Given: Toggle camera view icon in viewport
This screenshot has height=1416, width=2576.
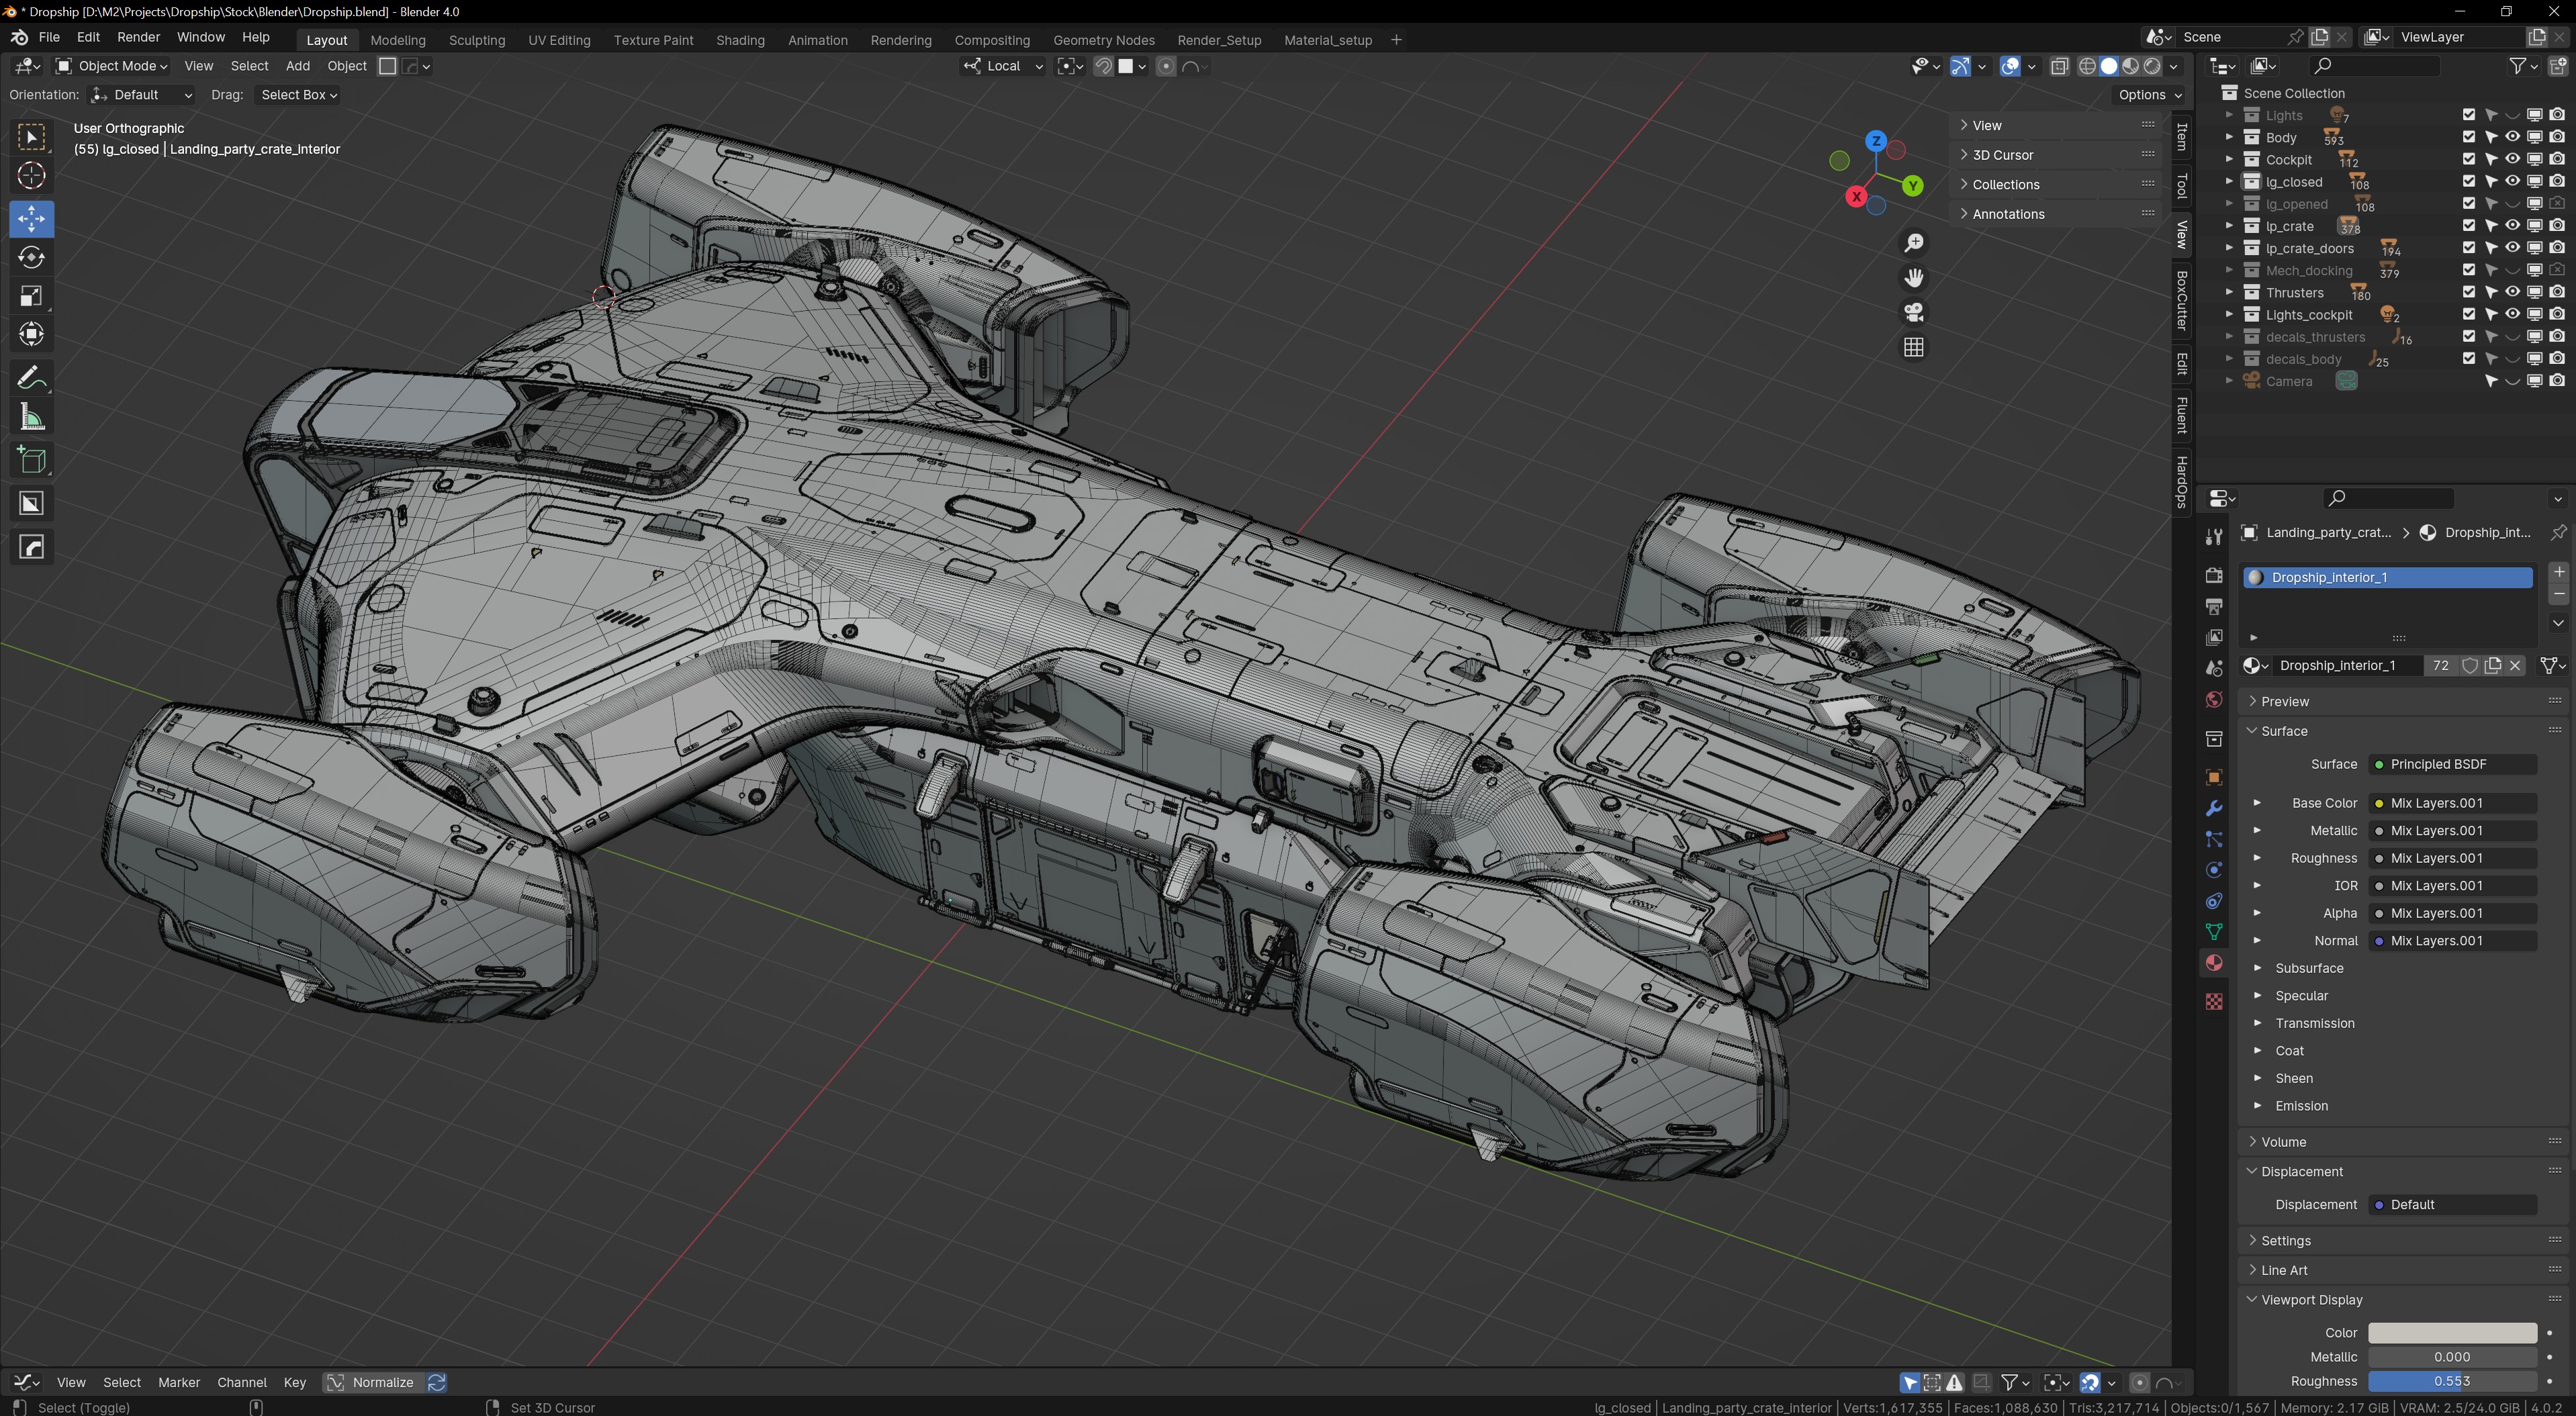Looking at the screenshot, I should [1913, 313].
